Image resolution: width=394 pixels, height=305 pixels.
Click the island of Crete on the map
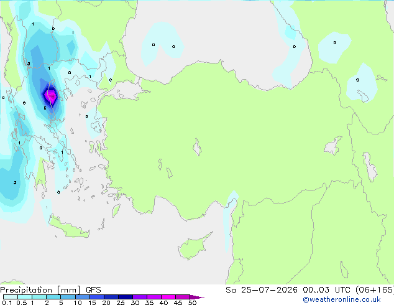click(68, 228)
